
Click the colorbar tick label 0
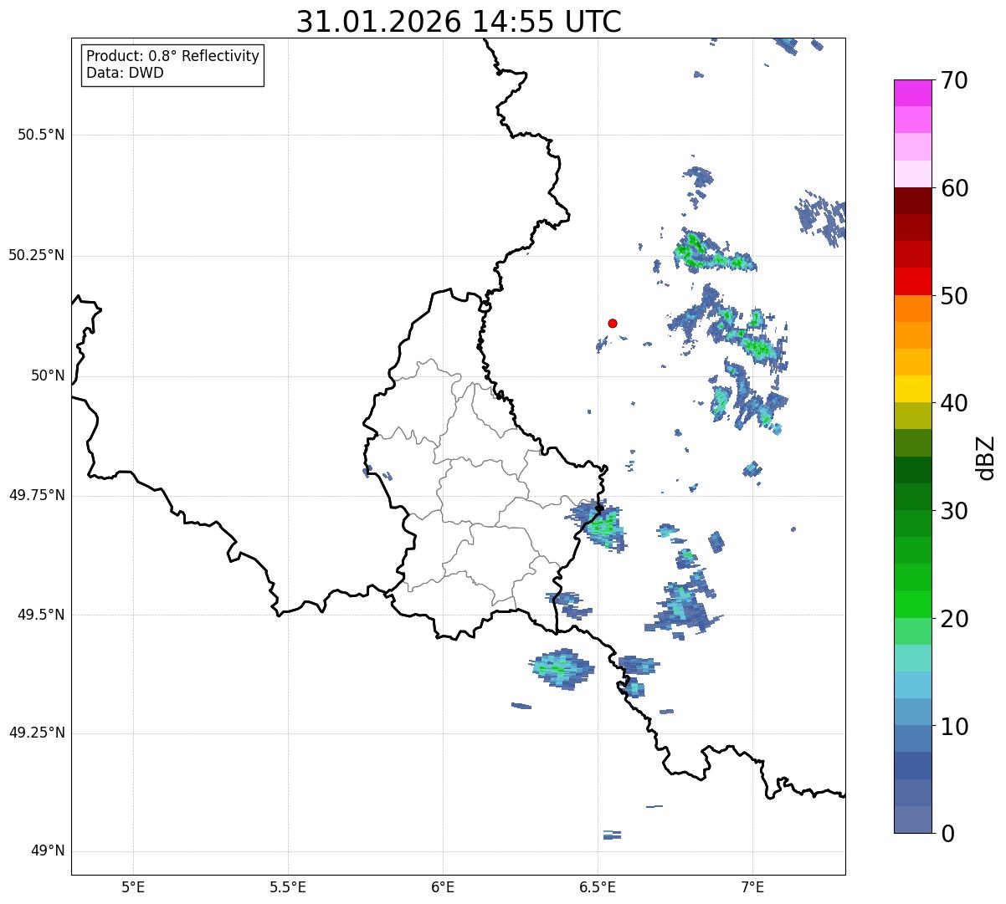click(x=947, y=834)
